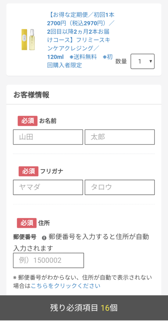Screen dimensions: 168x322
Task: Focus the ヤマダ furigana input
Action: coord(48,187)
